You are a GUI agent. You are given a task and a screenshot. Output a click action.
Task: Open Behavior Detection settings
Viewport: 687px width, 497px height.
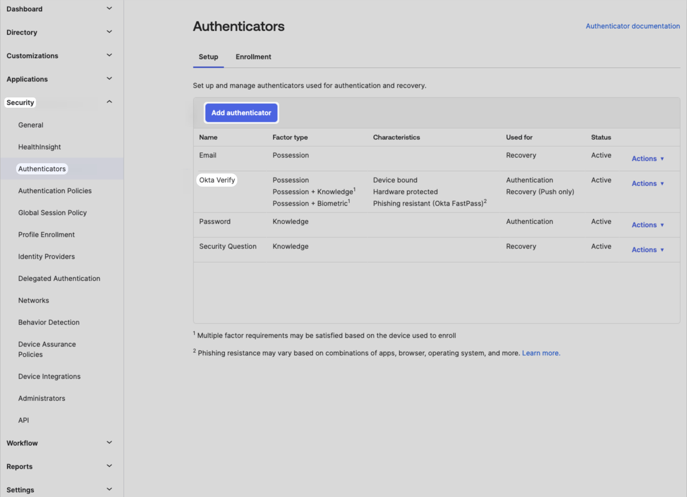click(49, 322)
